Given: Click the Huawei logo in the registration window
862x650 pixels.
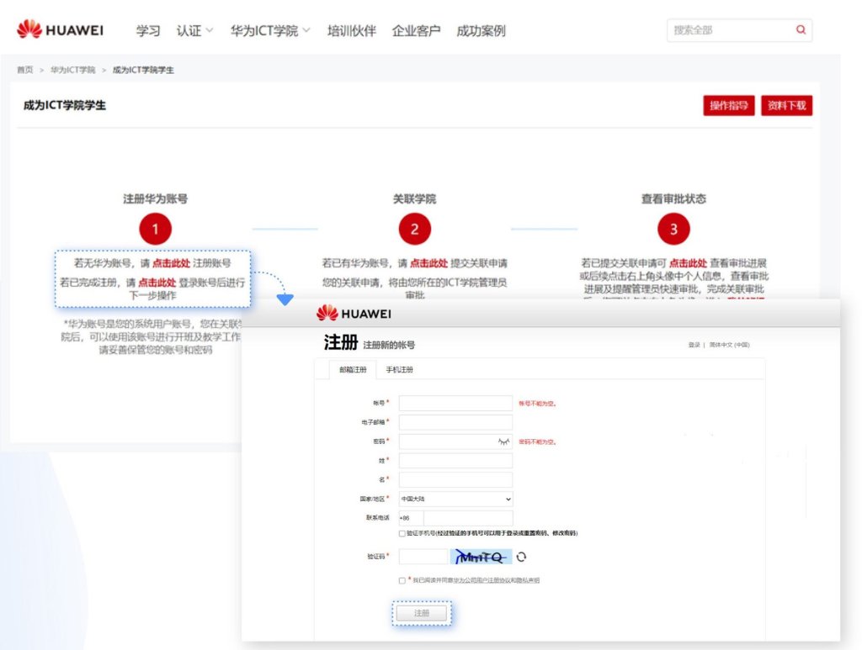Looking at the screenshot, I should 354,314.
